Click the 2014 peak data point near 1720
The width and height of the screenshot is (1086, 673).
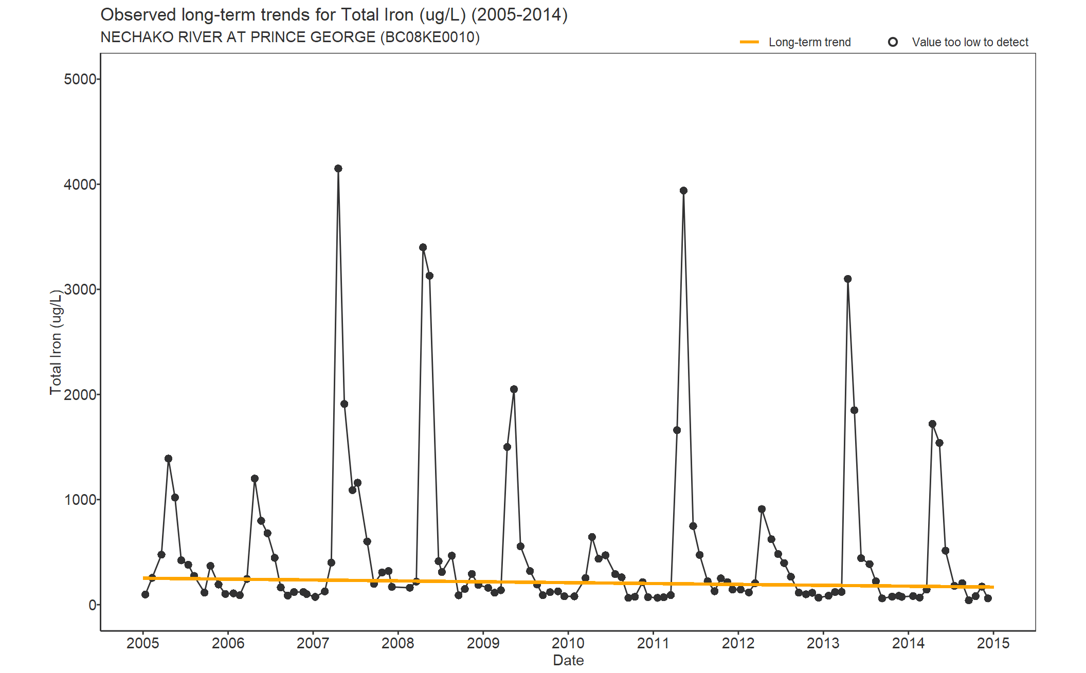click(x=933, y=424)
